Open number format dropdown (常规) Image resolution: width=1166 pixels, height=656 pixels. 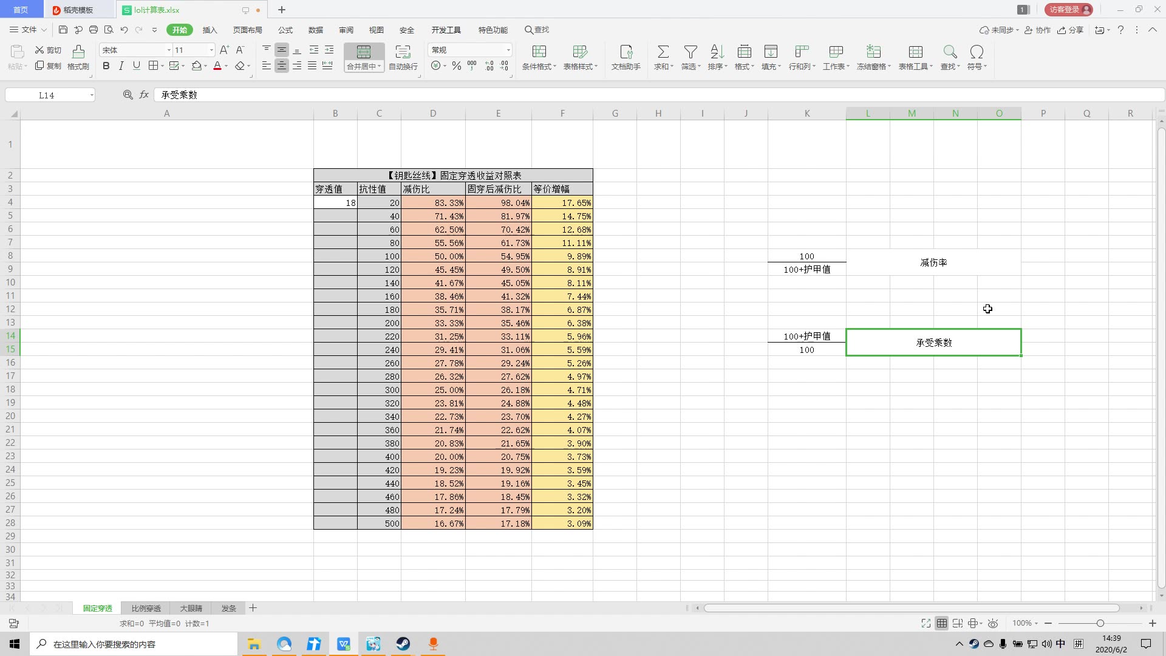tap(508, 50)
